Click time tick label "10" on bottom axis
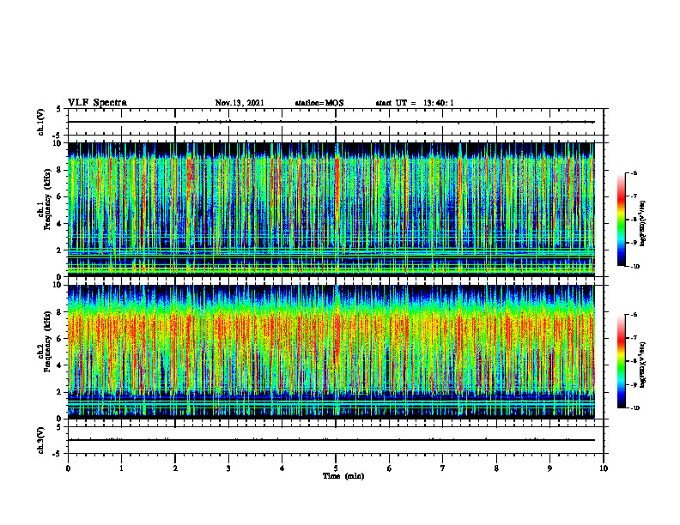 click(x=604, y=468)
